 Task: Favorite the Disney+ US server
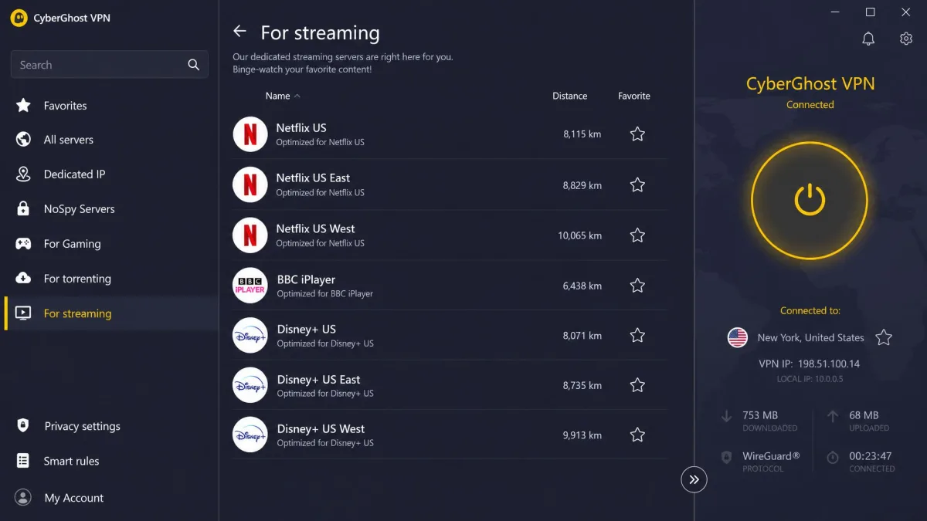point(637,335)
